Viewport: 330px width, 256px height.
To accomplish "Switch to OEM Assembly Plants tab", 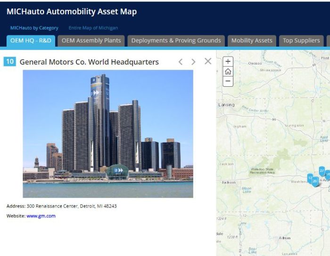I will pyautogui.click(x=91, y=41).
